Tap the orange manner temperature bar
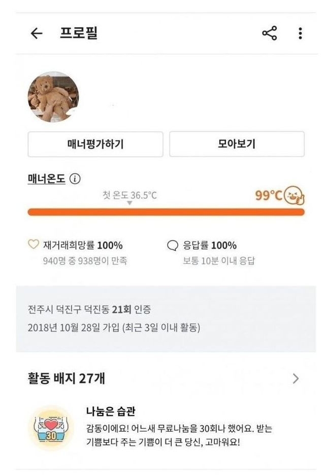 pos(166,212)
